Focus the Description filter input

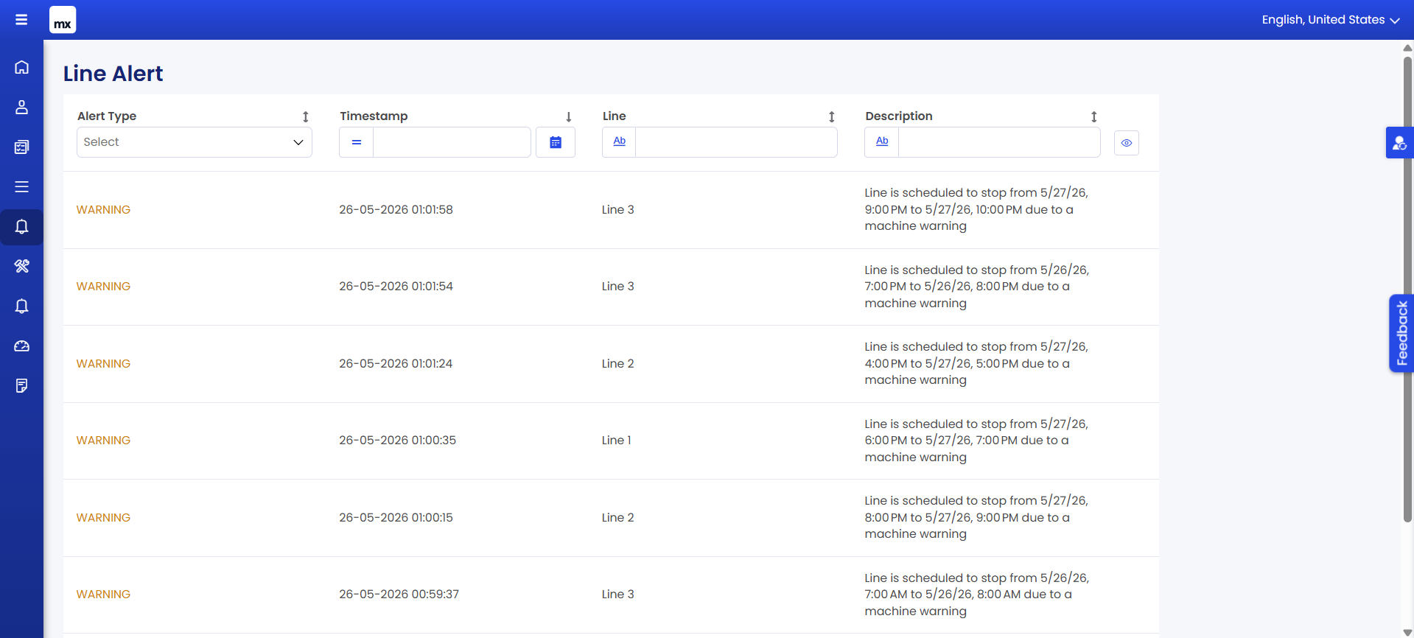click(x=999, y=142)
